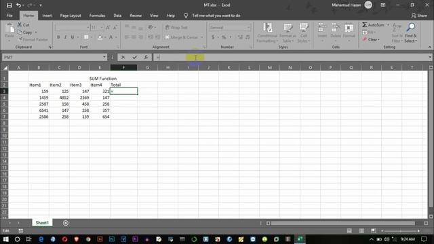Click the Font Color A icon

[111, 37]
